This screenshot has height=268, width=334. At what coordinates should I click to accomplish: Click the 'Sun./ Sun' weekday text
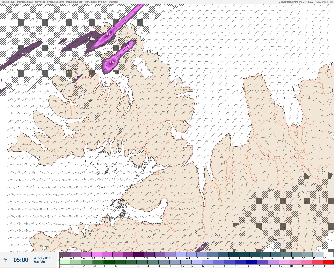40,262
